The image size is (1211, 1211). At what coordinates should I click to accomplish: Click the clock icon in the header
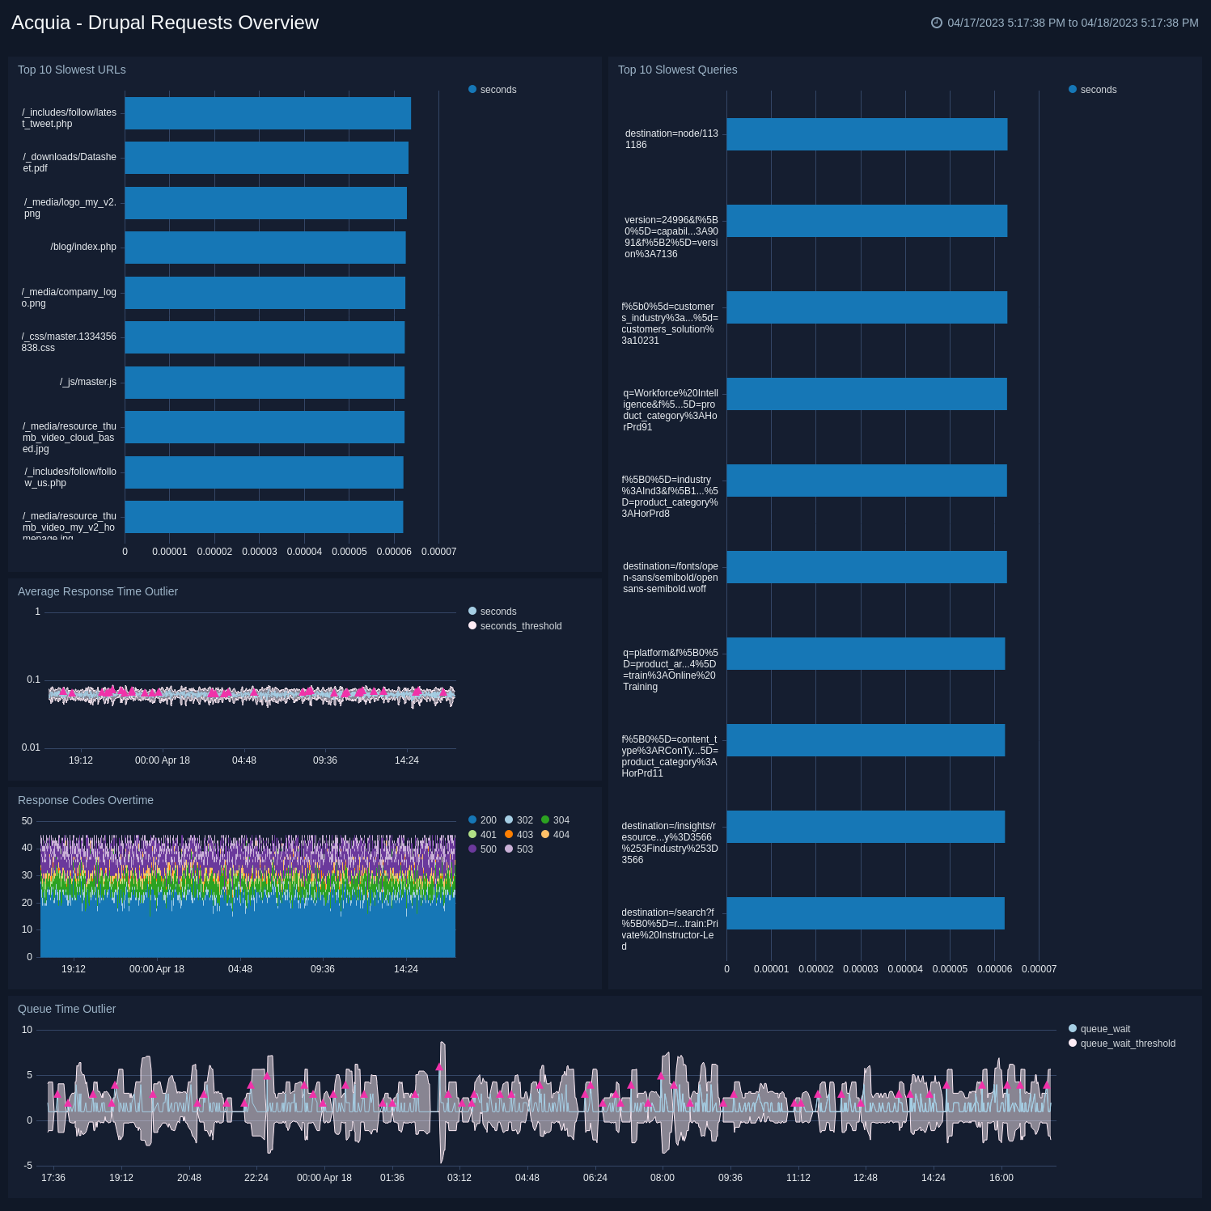click(936, 23)
